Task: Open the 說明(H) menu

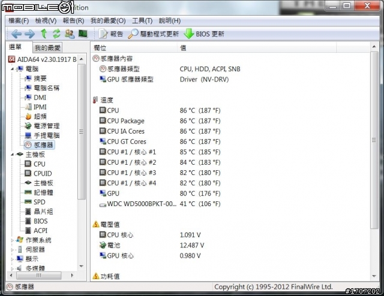Action: tap(170, 21)
